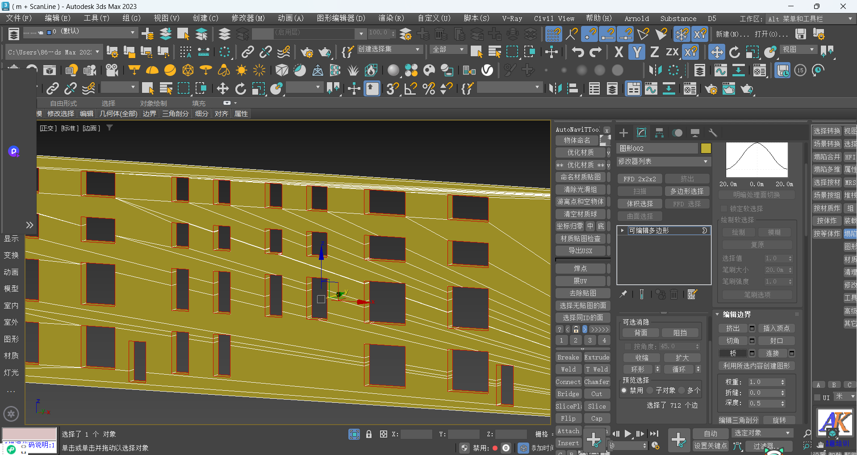
Task: Toggle the 阻挡 occlusion button
Action: pos(680,333)
